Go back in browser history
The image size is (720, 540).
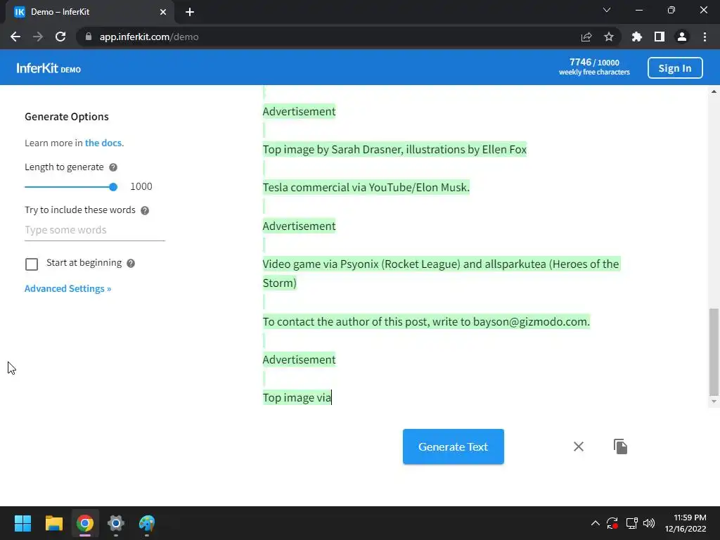pos(15,37)
